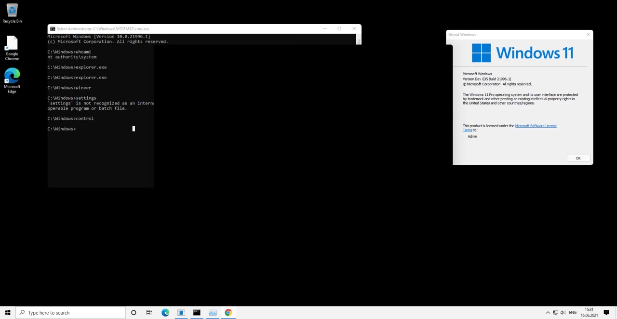Switch the ENG input language indicator
Screen dimensions: 617x319
(573, 313)
